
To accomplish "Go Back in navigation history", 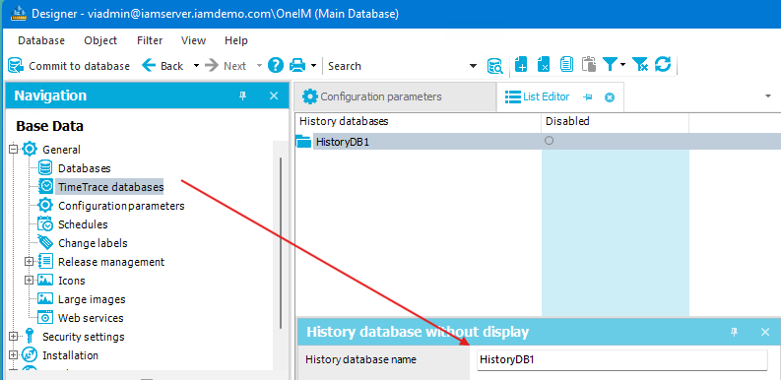I will 163,66.
